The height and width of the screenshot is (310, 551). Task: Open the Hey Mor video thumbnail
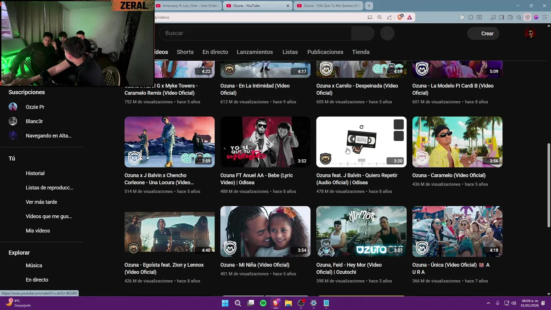point(361,231)
